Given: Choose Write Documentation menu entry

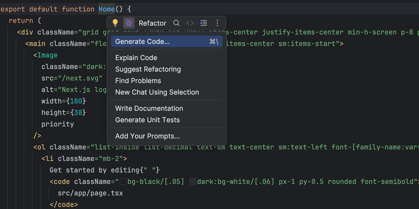Looking at the screenshot, I should coord(149,108).
